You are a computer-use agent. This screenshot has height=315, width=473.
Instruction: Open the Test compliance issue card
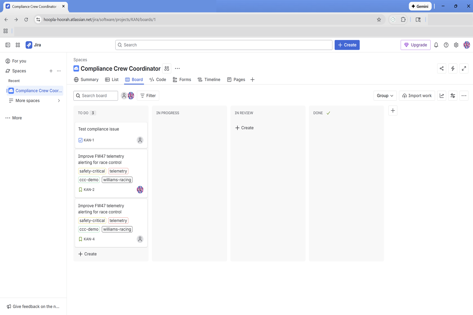click(111, 135)
